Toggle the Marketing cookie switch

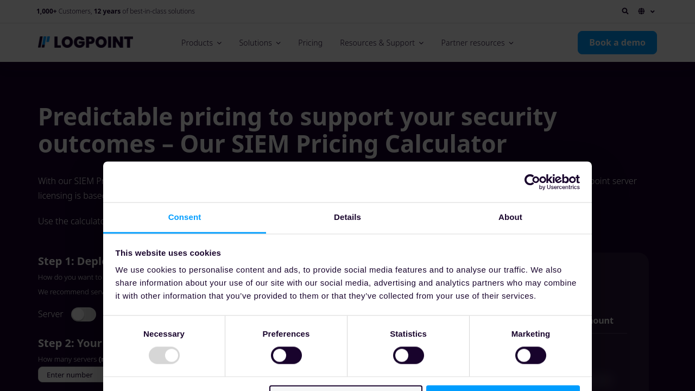(530, 355)
